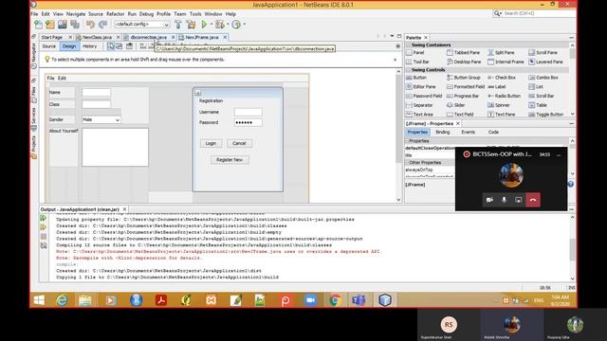Viewport: 607px width, 341px height.
Task: Activate Selection Mode in designer toolbar
Action: (x=111, y=46)
